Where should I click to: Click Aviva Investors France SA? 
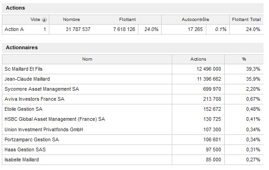click(35, 99)
